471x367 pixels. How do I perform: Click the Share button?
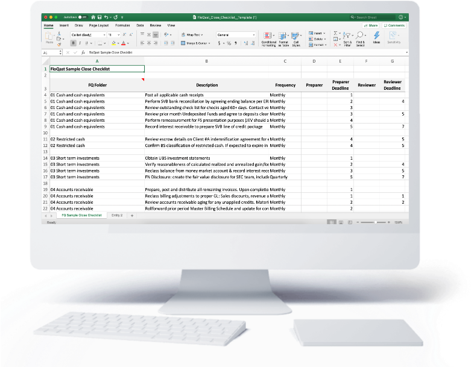click(x=371, y=25)
